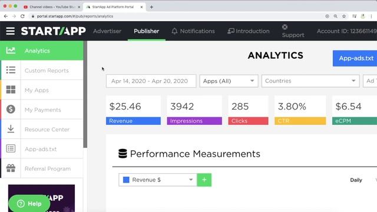
Task: Click the site lock icon in address bar
Action: pyautogui.click(x=33, y=16)
